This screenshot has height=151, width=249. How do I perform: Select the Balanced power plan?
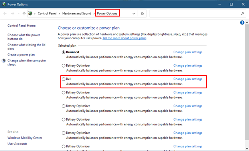tap(63, 52)
